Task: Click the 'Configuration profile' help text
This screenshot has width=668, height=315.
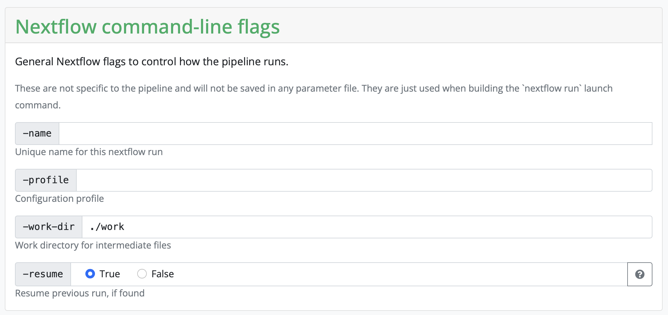Action: click(59, 199)
